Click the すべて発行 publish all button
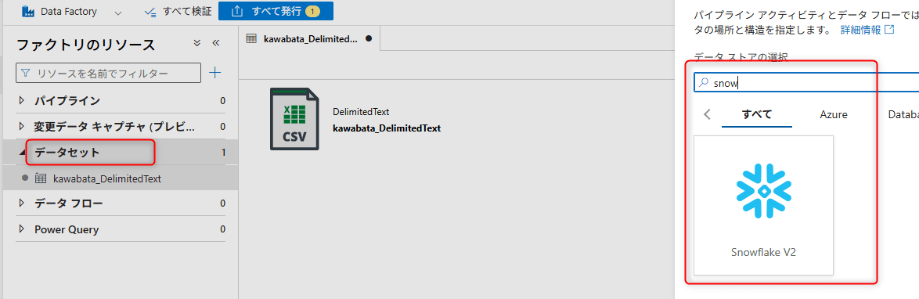 276,11
